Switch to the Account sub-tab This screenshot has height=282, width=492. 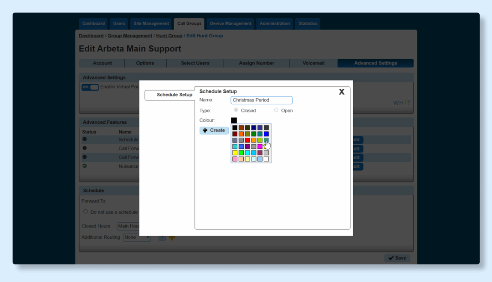102,63
